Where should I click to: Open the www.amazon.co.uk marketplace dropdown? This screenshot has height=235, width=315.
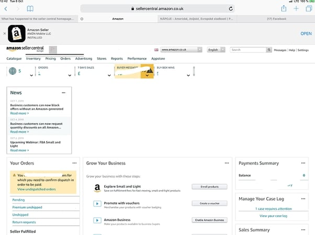coord(181,50)
